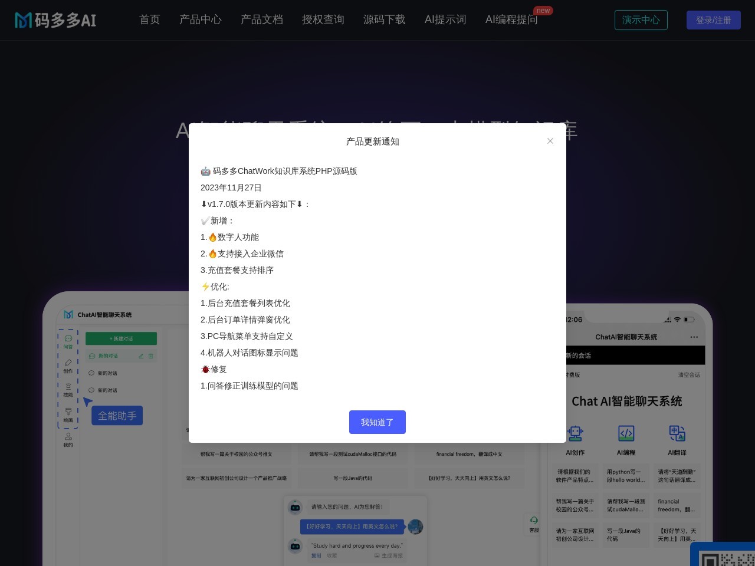
Task: Open 产品中心 in the navigation bar
Action: pyautogui.click(x=201, y=20)
